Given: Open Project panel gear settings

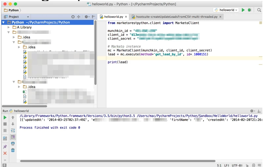Looking at the screenshot, I should click(x=87, y=17).
